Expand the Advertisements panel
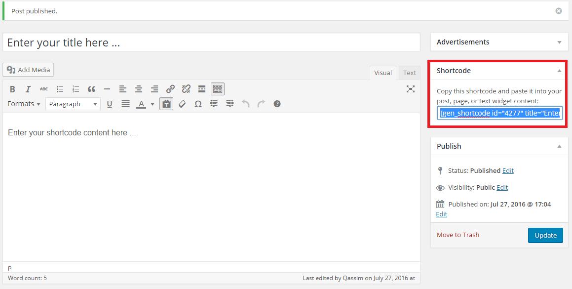 tap(559, 42)
